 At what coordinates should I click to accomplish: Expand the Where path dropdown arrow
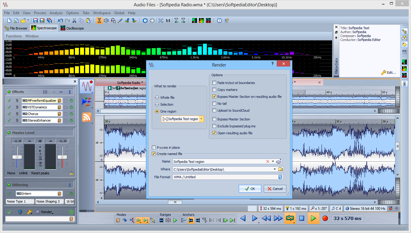click(275, 169)
